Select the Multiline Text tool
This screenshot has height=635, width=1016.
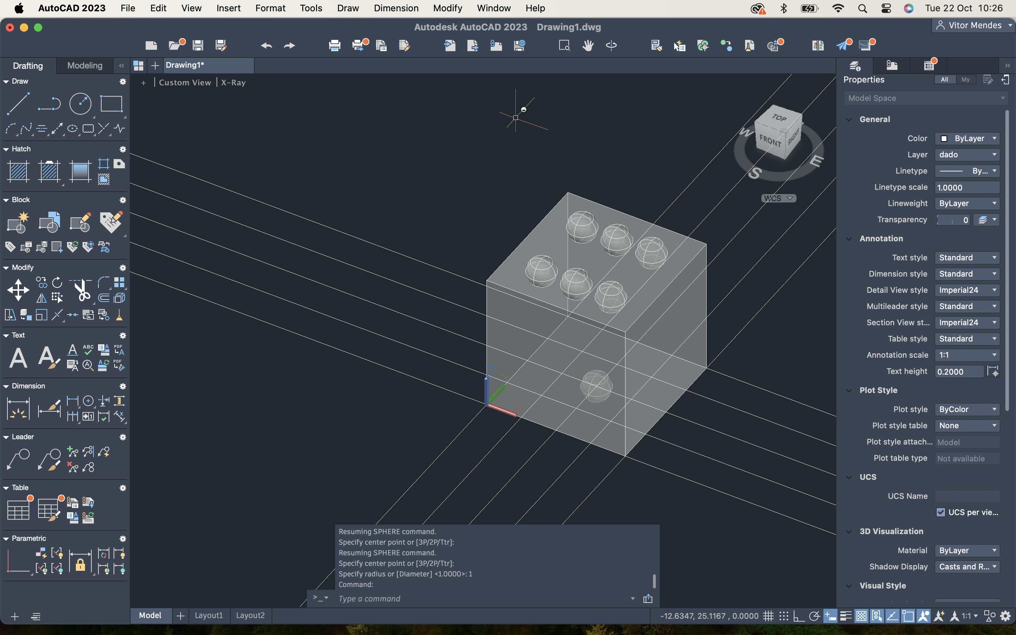[18, 358]
